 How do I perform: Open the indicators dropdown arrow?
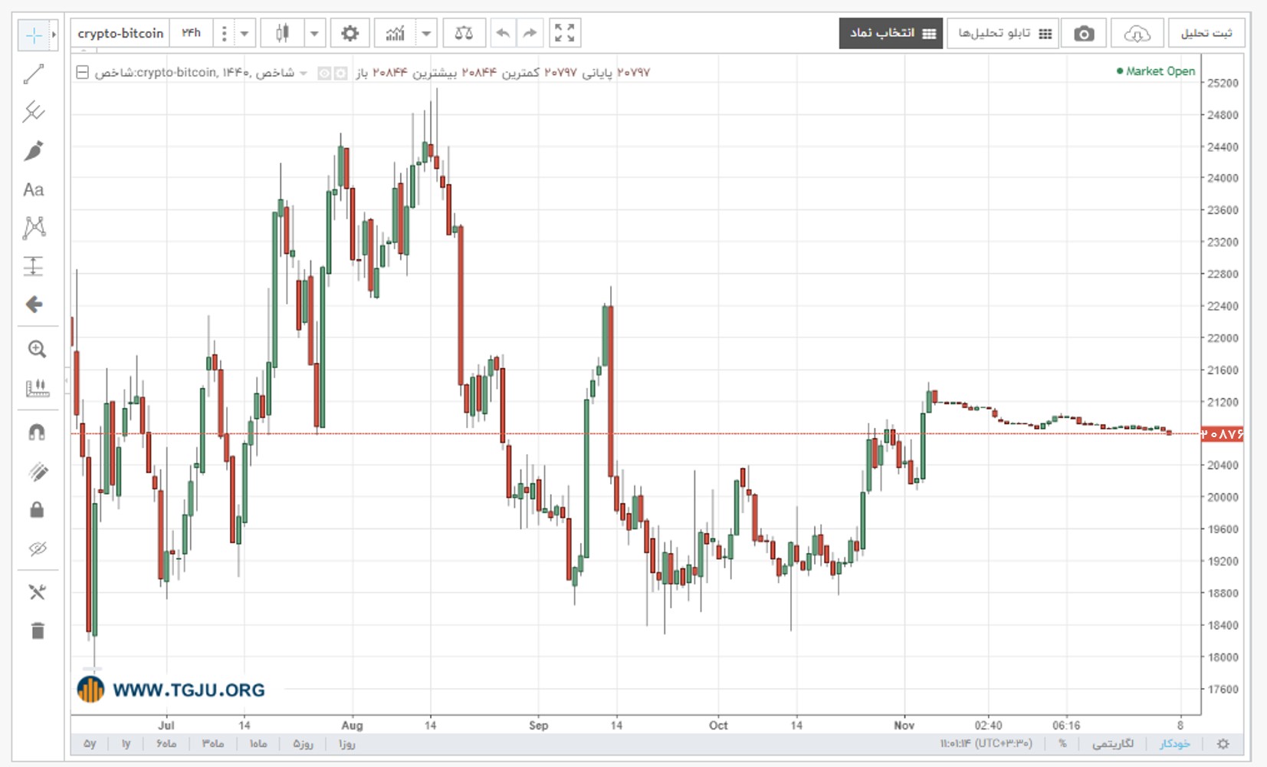tap(426, 33)
